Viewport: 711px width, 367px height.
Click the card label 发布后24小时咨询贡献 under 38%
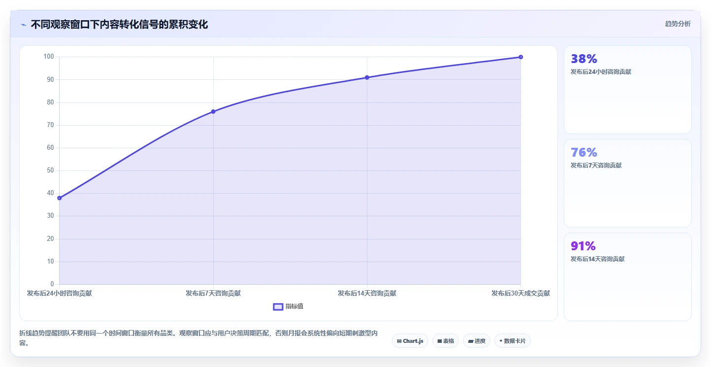[601, 72]
